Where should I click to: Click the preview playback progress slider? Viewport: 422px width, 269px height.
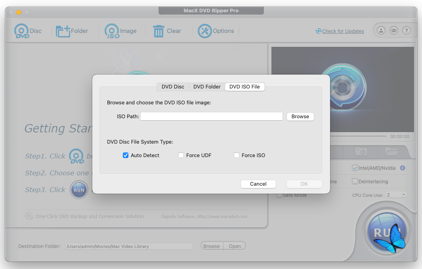click(358, 136)
